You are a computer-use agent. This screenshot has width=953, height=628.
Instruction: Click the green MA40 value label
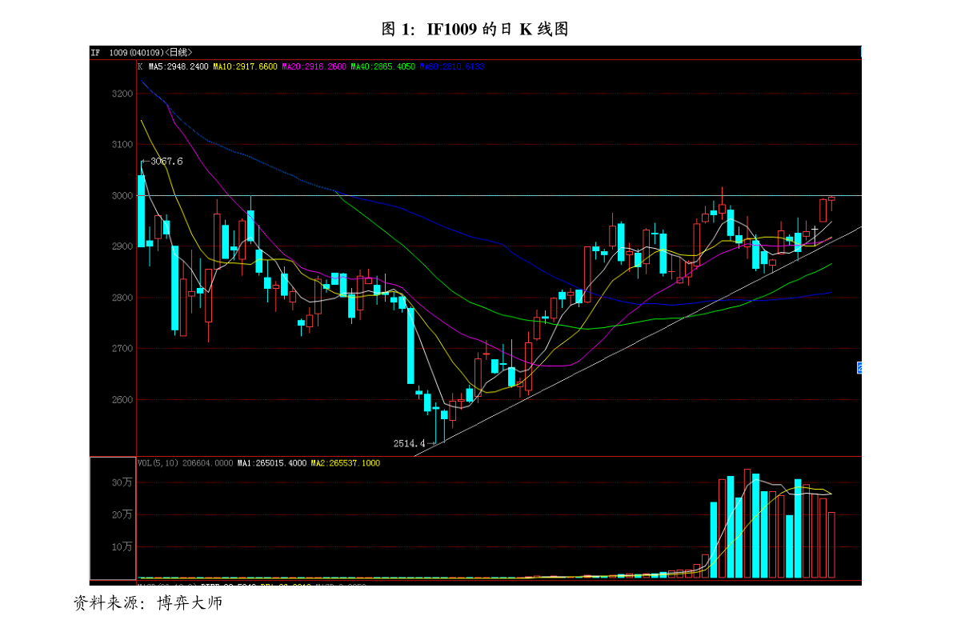point(382,67)
